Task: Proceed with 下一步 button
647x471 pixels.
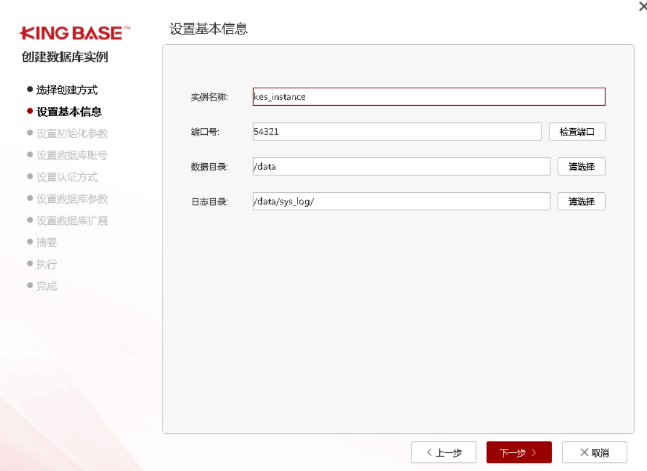Action: (519, 452)
